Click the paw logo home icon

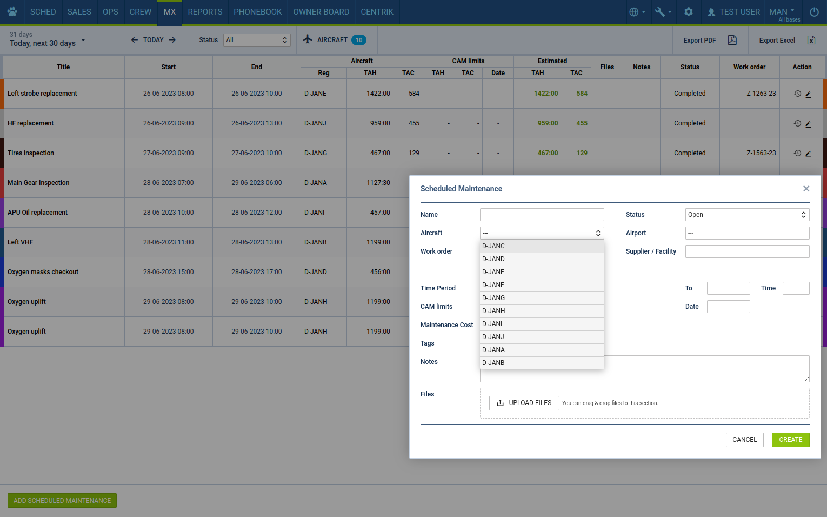coord(12,12)
